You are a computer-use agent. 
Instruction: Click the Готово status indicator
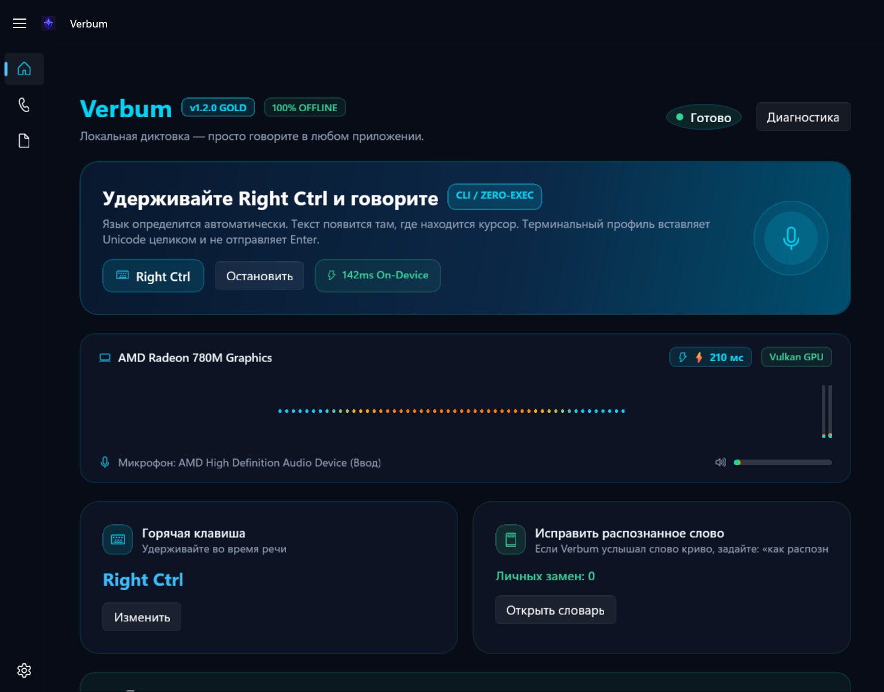tap(704, 117)
